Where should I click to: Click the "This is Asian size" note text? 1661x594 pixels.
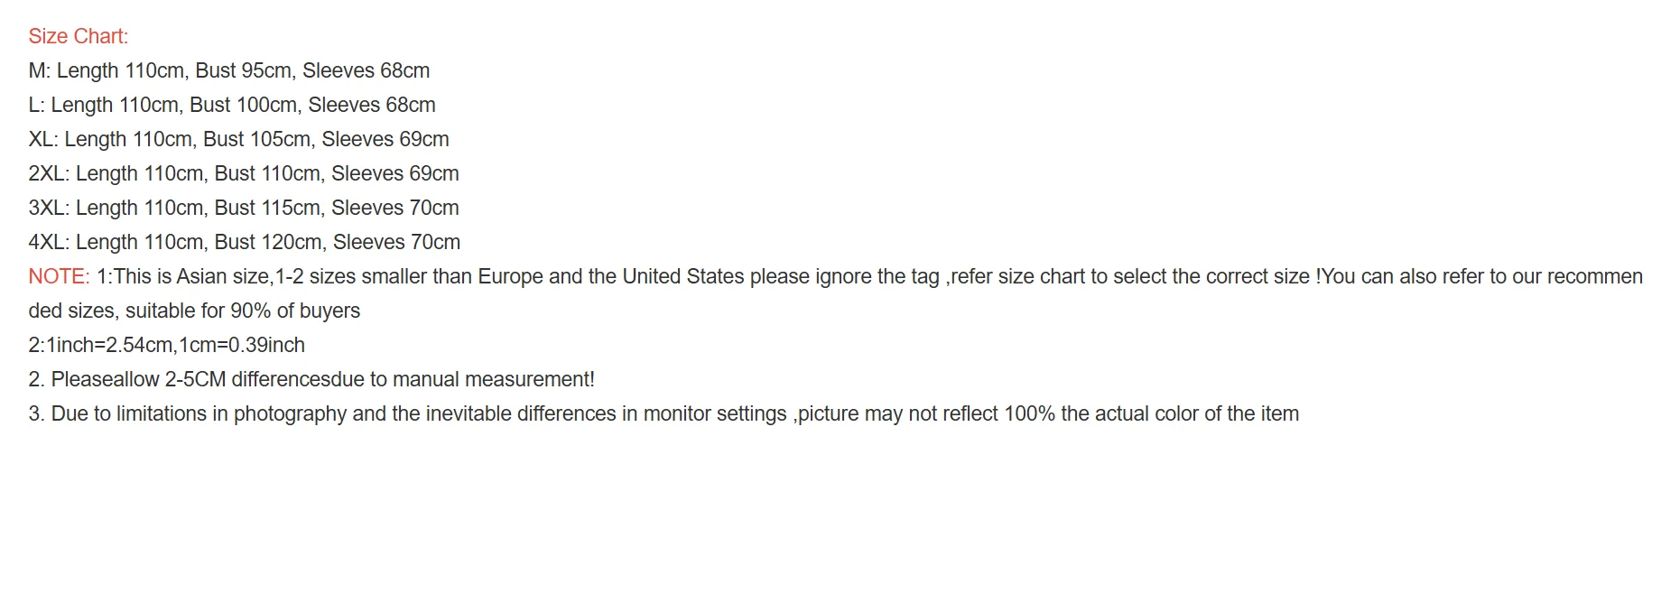[191, 276]
